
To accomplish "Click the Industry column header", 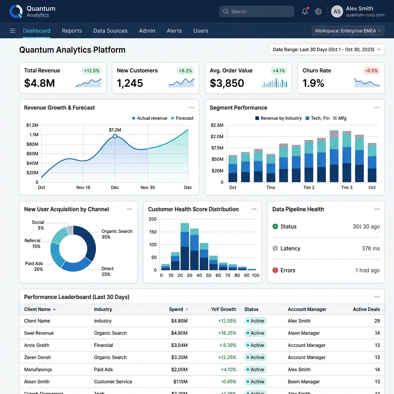I will (x=103, y=309).
